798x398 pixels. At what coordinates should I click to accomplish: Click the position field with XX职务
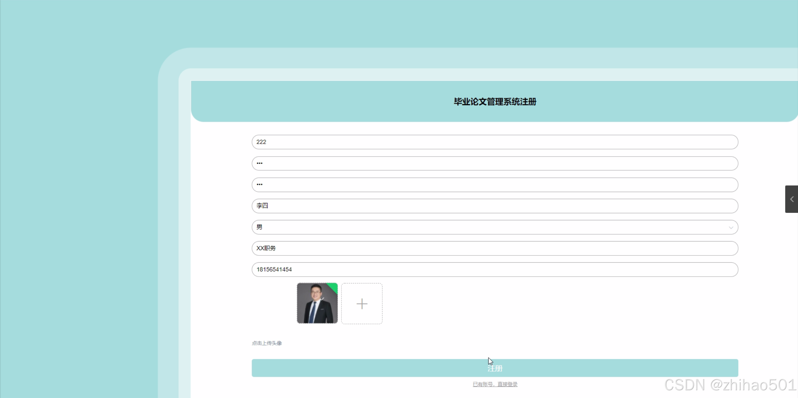(x=495, y=248)
